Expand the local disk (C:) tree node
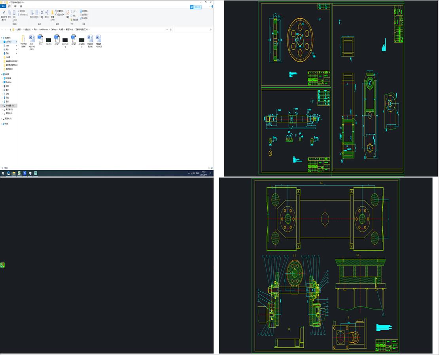 (2, 106)
